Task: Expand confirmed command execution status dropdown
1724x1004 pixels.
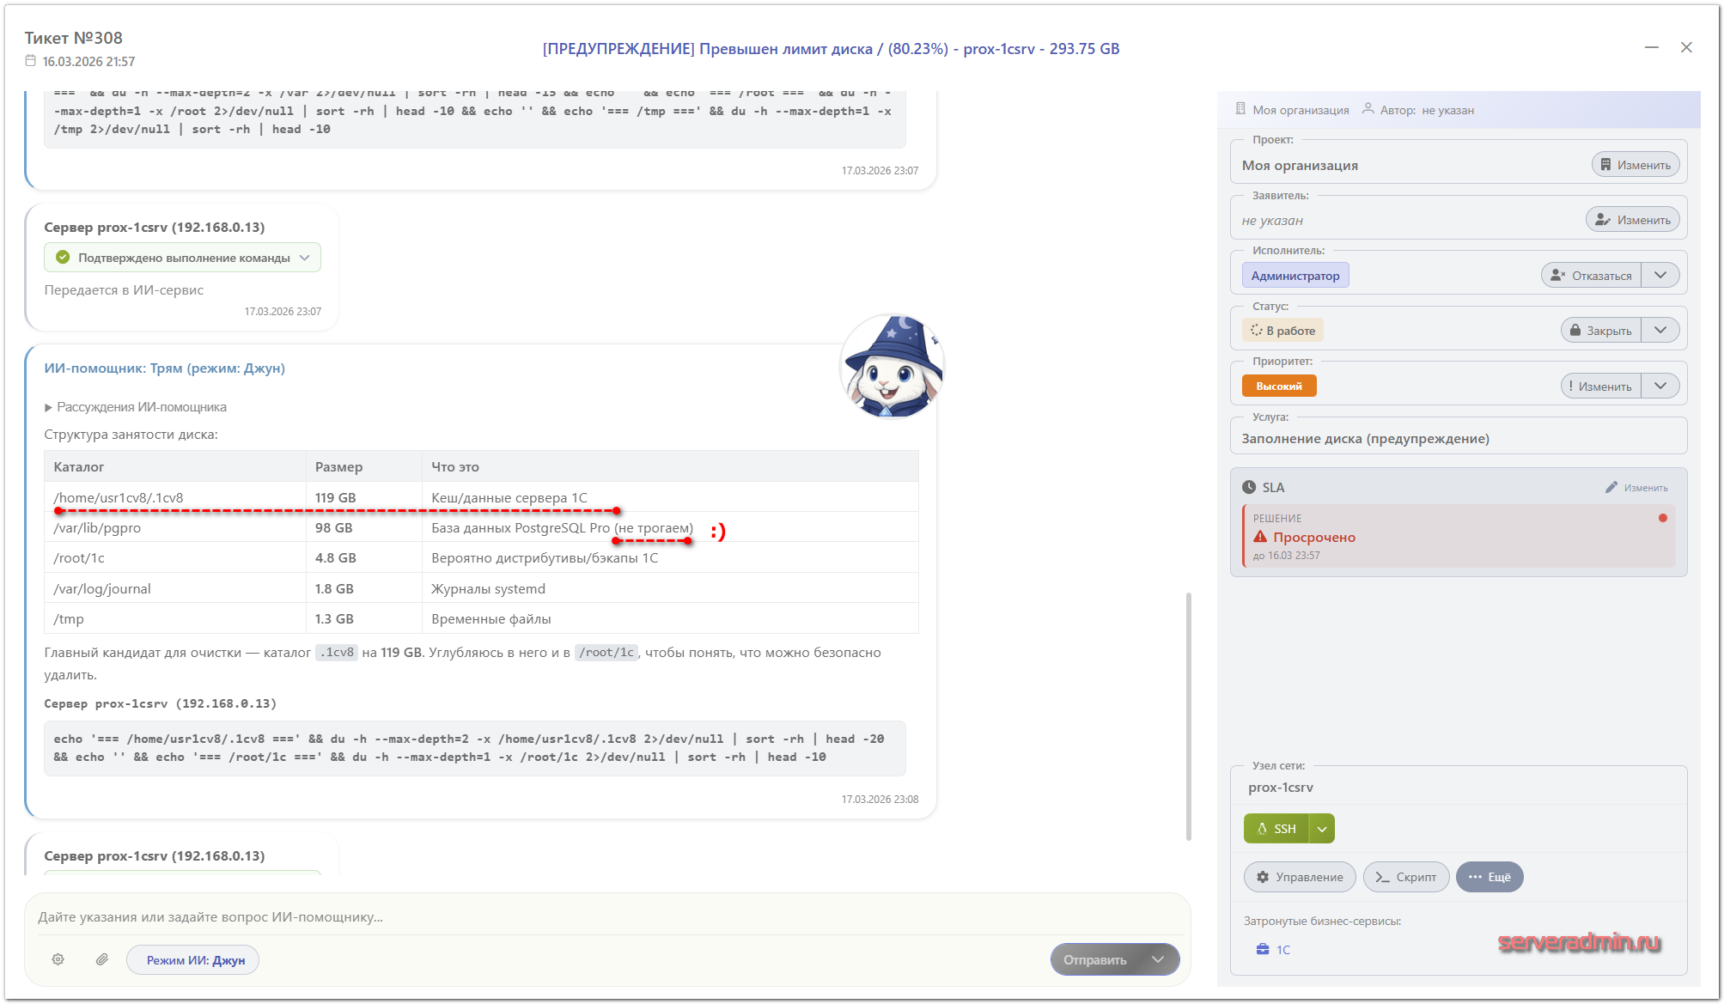Action: pyautogui.click(x=305, y=258)
